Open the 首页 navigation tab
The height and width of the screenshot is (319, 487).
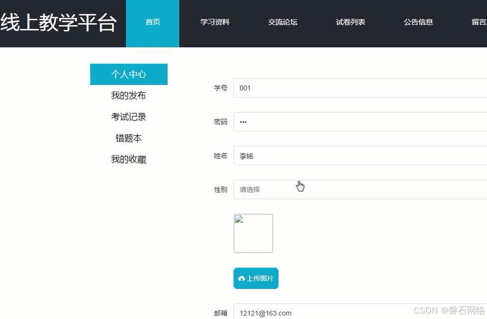tap(152, 22)
